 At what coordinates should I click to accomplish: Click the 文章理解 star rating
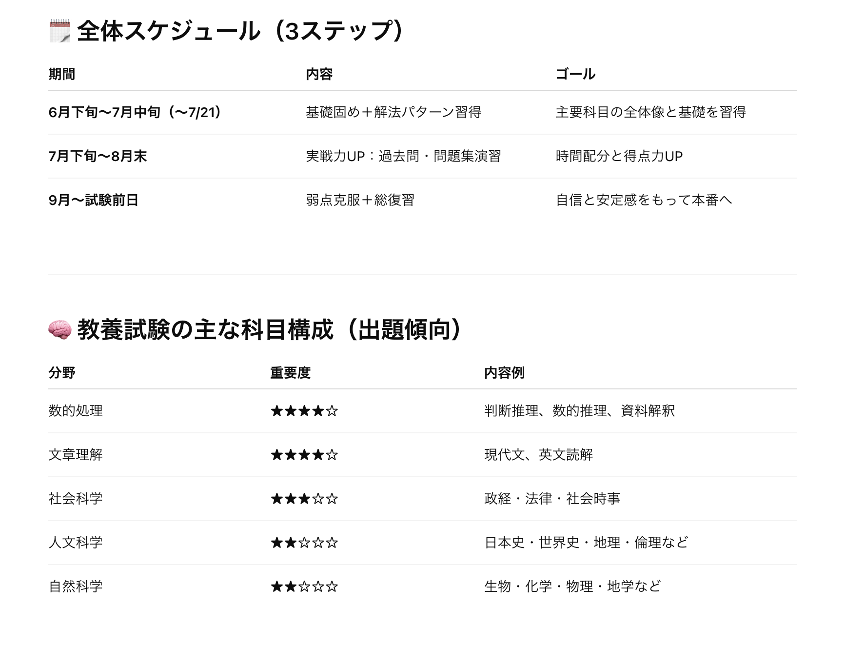(x=304, y=455)
